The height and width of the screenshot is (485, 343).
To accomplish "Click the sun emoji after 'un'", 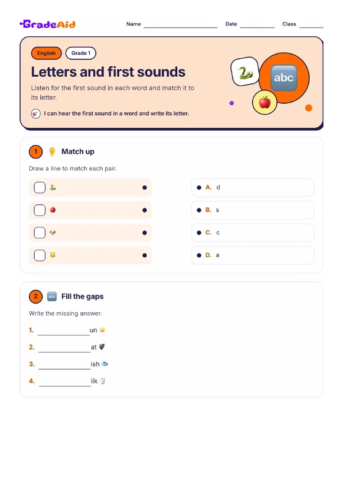I will (102, 330).
